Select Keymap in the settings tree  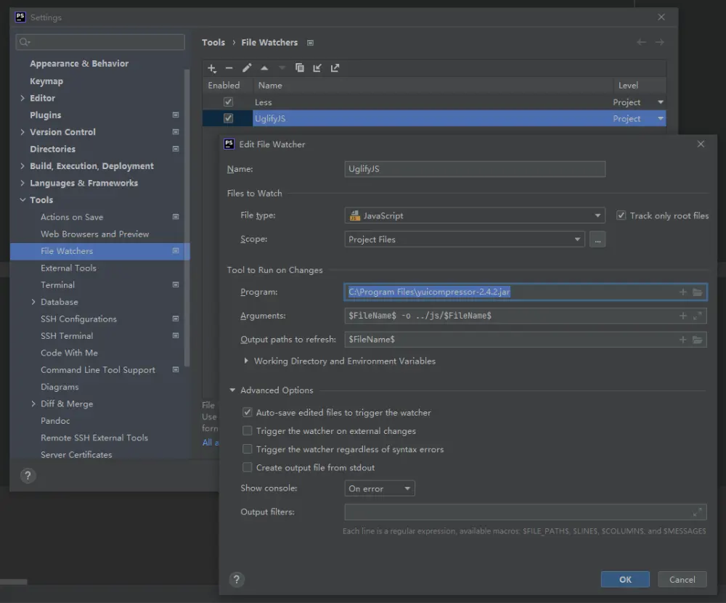pos(46,81)
